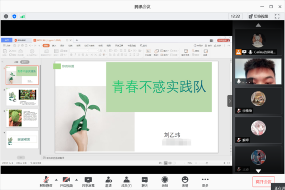Start recording with 录制 button

[165, 182]
